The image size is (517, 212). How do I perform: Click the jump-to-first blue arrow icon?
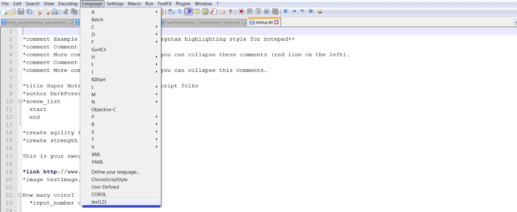click(286, 11)
